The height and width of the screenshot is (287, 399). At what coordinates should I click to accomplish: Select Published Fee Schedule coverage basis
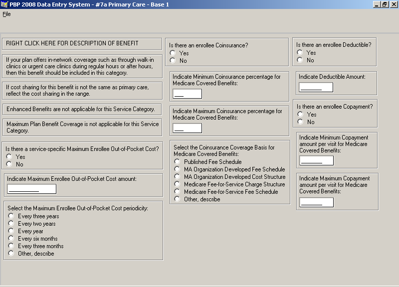coord(177,161)
